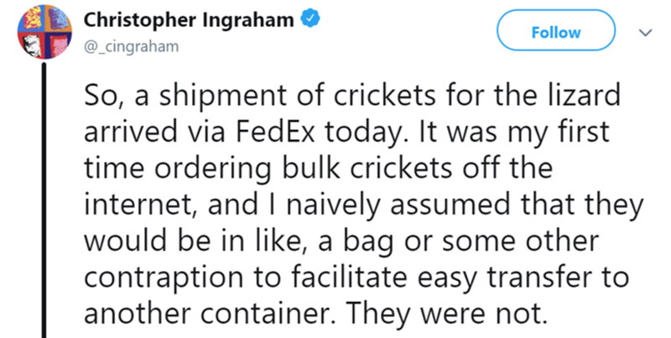671x338 pixels.
Task: Open the tweet options chevron menu
Action: (642, 32)
